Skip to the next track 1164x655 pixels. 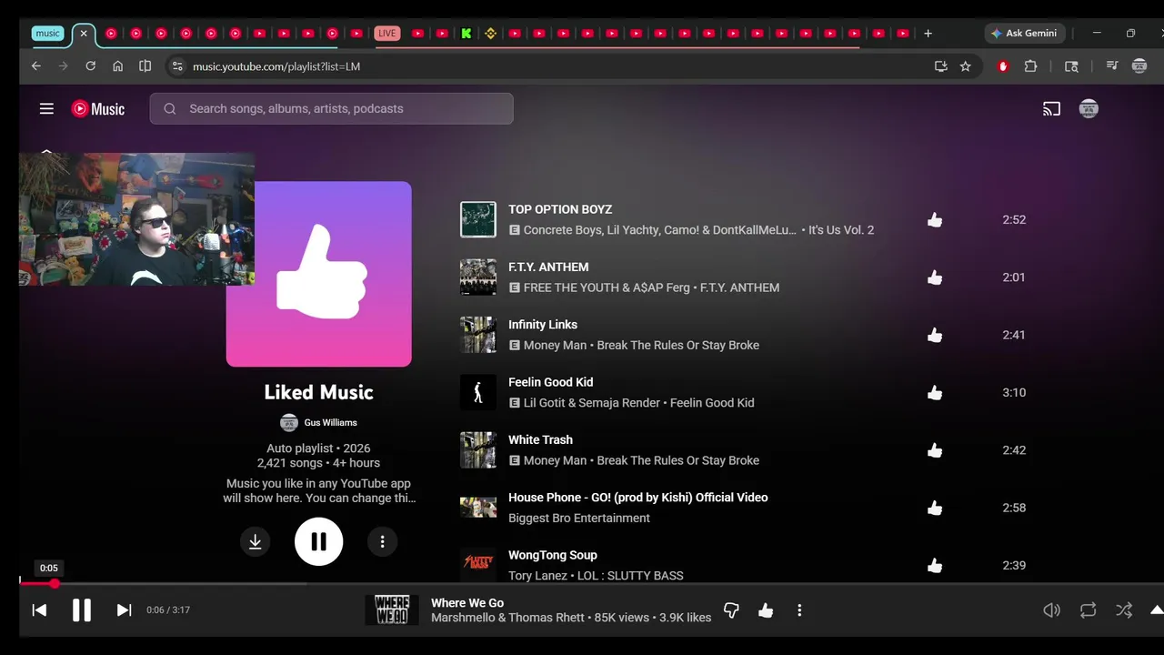[124, 610]
